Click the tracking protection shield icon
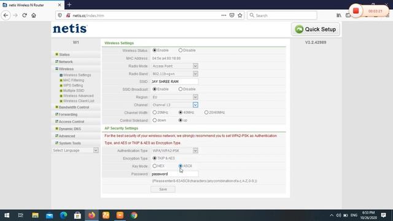The image size is (393, 221). [x=60, y=15]
